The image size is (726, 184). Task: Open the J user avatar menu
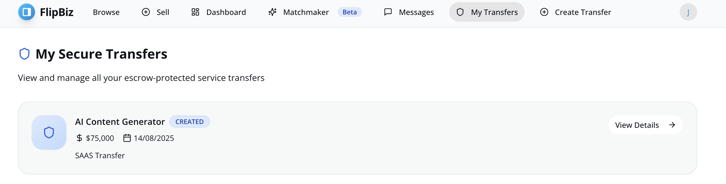click(688, 12)
